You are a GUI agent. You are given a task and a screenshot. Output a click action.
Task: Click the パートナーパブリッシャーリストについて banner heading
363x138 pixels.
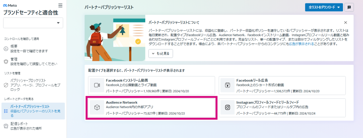[x=174, y=22]
